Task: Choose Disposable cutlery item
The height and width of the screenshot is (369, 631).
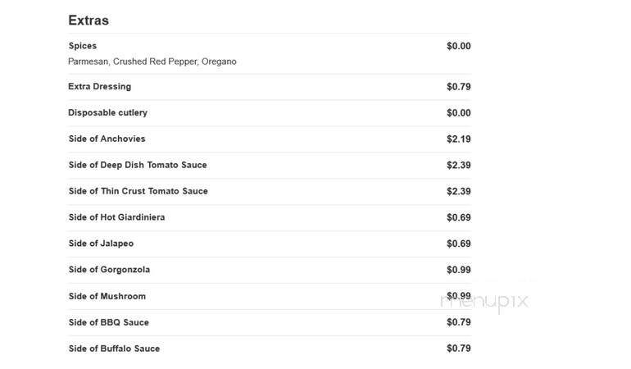Action: (270, 113)
